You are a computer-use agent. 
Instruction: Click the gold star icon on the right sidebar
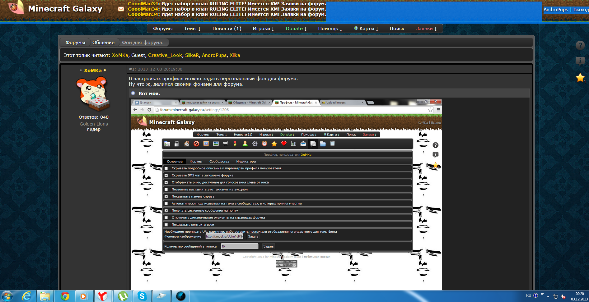(x=580, y=77)
